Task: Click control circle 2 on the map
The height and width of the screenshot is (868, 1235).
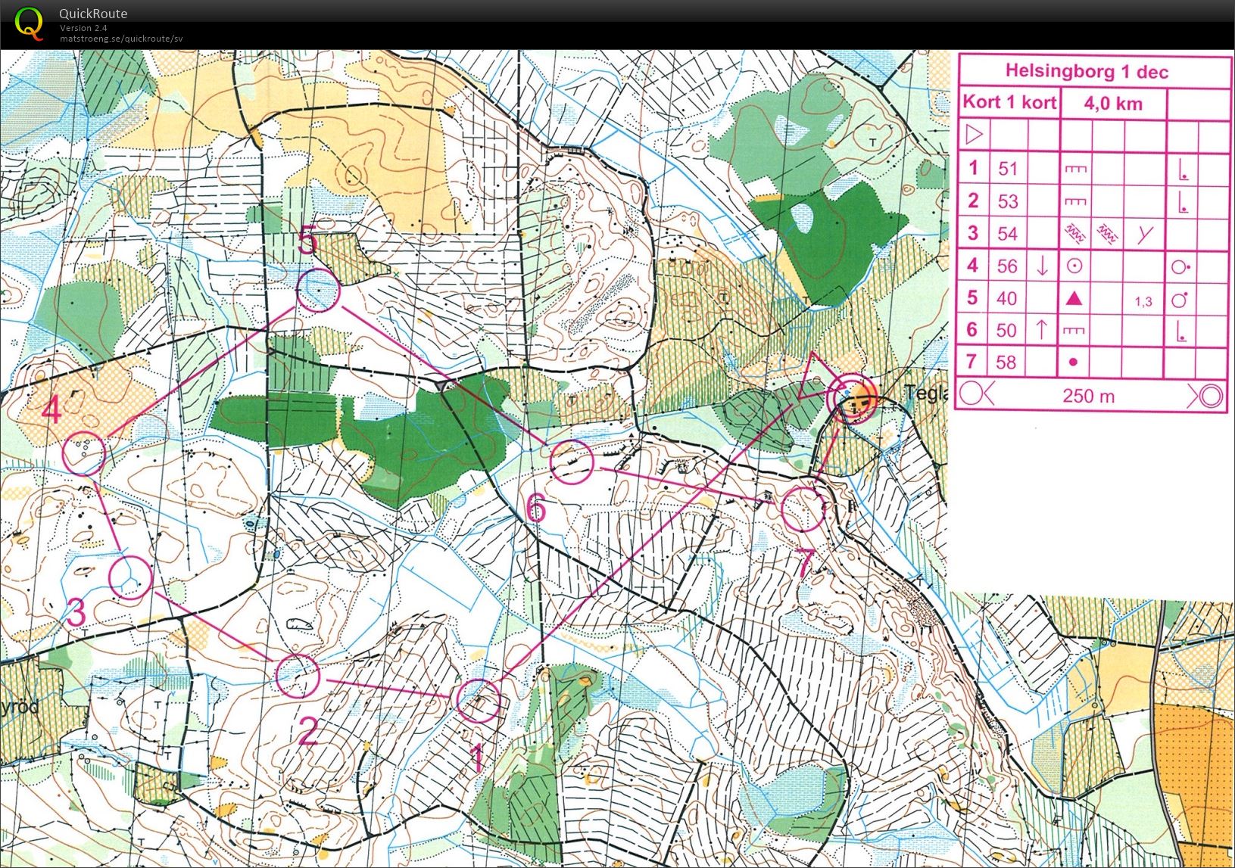Action: click(297, 675)
